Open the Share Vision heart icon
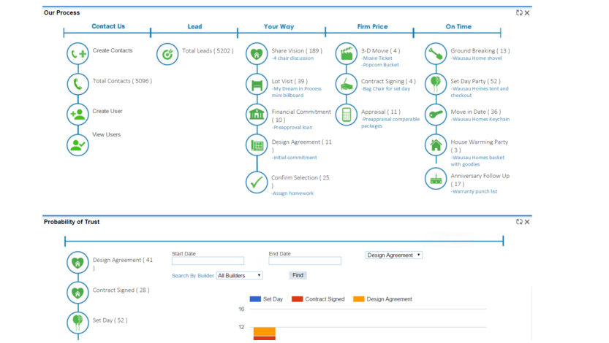609x343 pixels. click(x=257, y=53)
